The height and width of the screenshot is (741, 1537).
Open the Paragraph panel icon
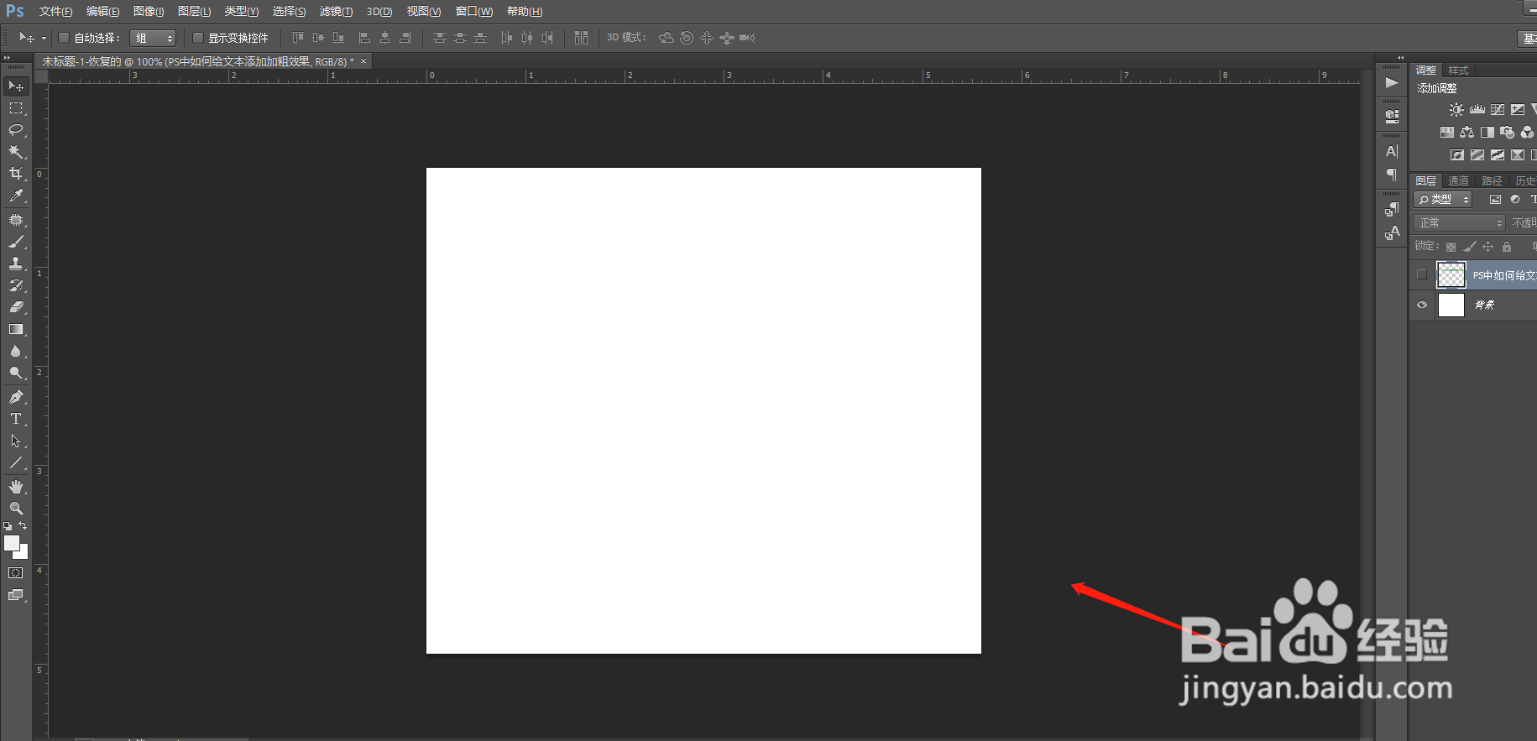coord(1392,175)
